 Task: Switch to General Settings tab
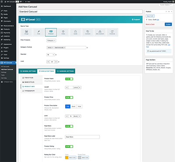28,71
